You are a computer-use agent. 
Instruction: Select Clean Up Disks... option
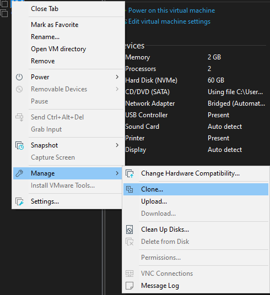point(196,230)
